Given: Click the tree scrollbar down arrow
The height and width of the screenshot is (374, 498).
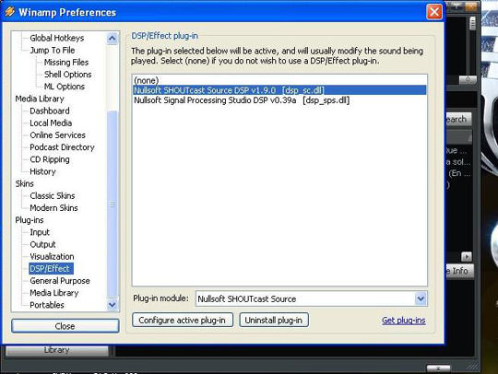Looking at the screenshot, I should [x=112, y=305].
